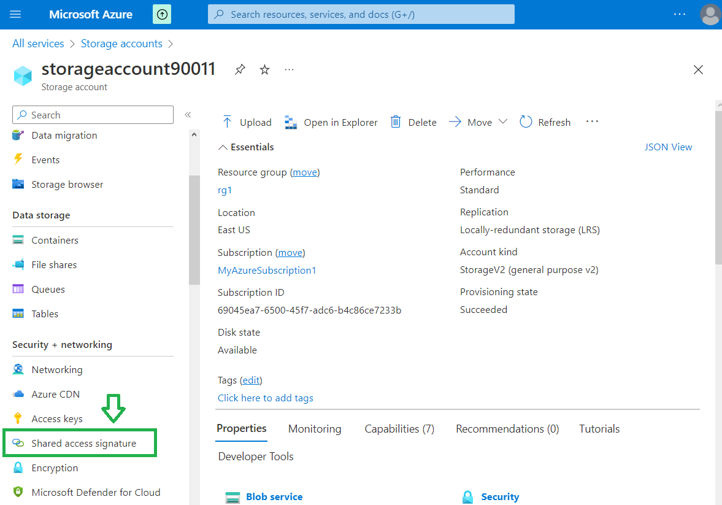Click the sidebar scroll up arrow
722x505 pixels.
(194, 134)
